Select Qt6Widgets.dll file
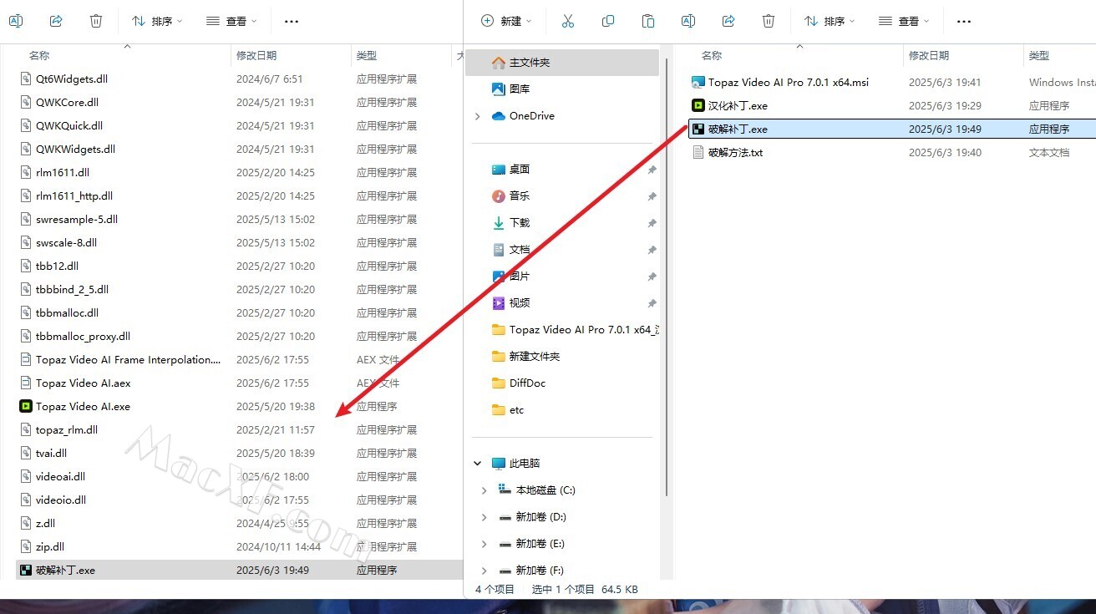The image size is (1096, 614). (x=63, y=79)
